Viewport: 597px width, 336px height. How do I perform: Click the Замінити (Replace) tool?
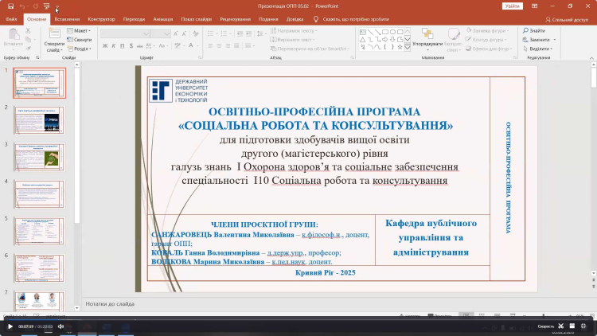tap(537, 39)
